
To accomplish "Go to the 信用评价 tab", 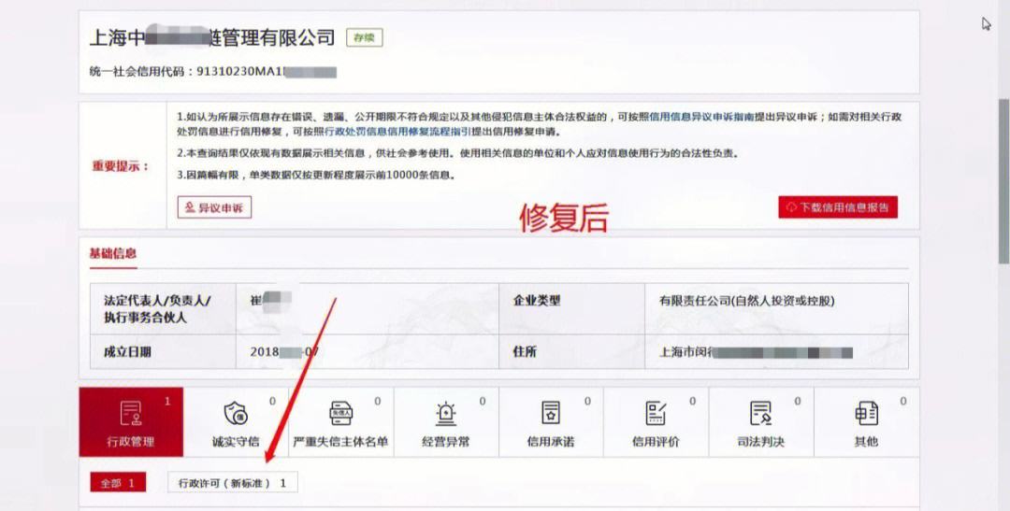I will 656,422.
